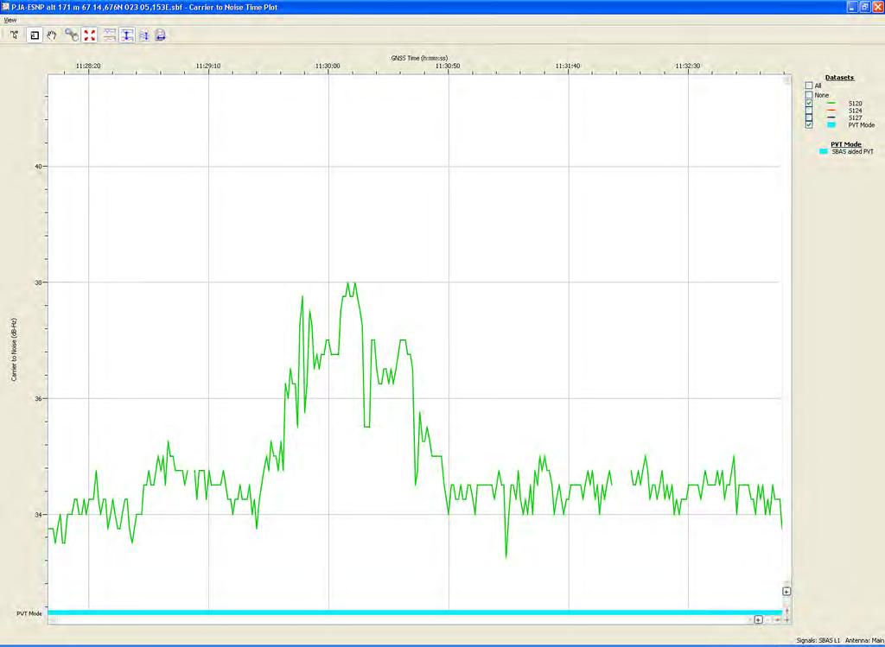
Task: Close the Carrier to Noise Time Plot window
Action: click(x=876, y=7)
